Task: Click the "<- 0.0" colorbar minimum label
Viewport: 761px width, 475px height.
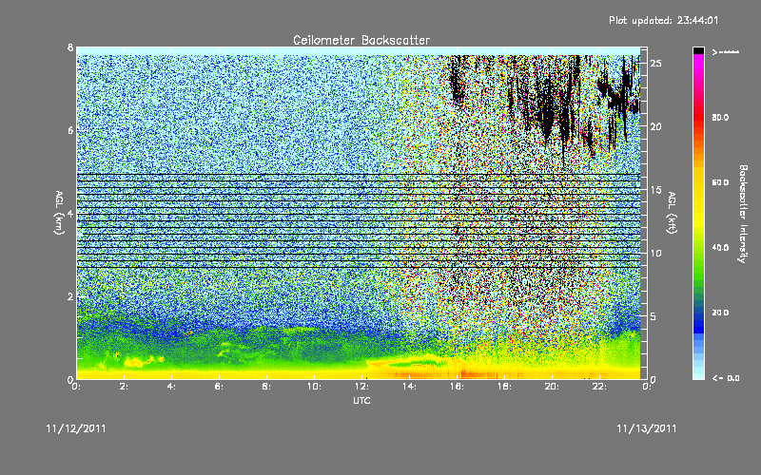Action: pyautogui.click(x=725, y=378)
